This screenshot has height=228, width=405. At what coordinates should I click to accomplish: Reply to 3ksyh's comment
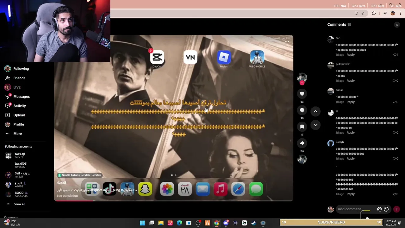click(x=351, y=159)
